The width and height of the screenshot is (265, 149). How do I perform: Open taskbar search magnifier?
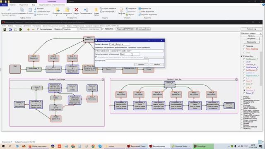pos(10,146)
